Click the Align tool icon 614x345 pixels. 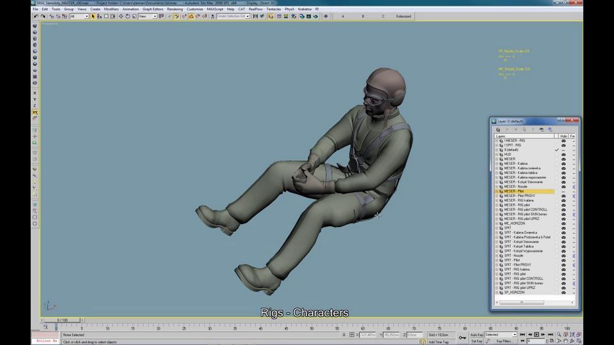262,17
